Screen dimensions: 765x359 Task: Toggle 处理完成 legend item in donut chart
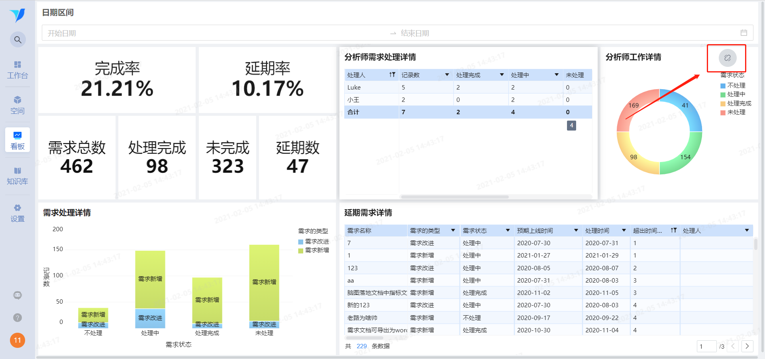pos(736,103)
